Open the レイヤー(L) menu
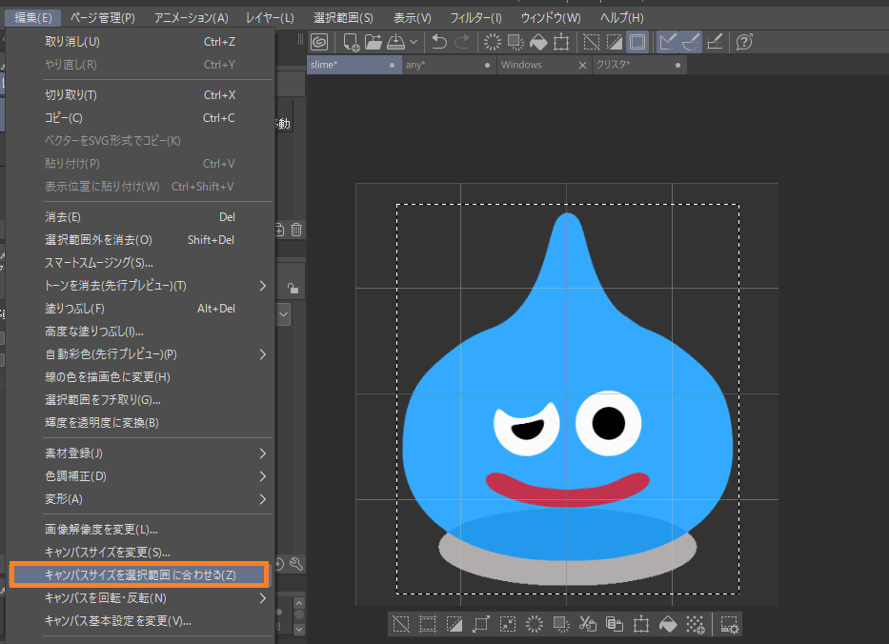This screenshot has height=644, width=889. [x=270, y=17]
